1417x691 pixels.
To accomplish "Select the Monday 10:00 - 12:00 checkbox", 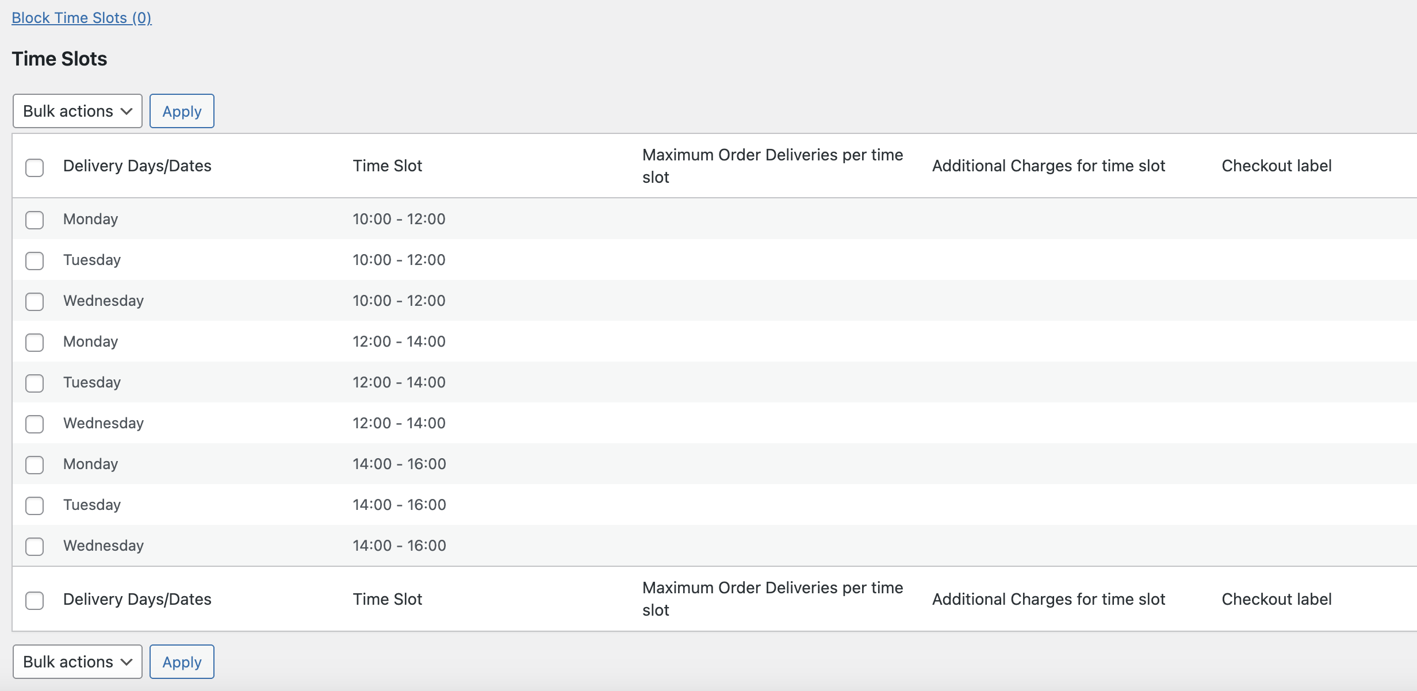I will point(35,220).
